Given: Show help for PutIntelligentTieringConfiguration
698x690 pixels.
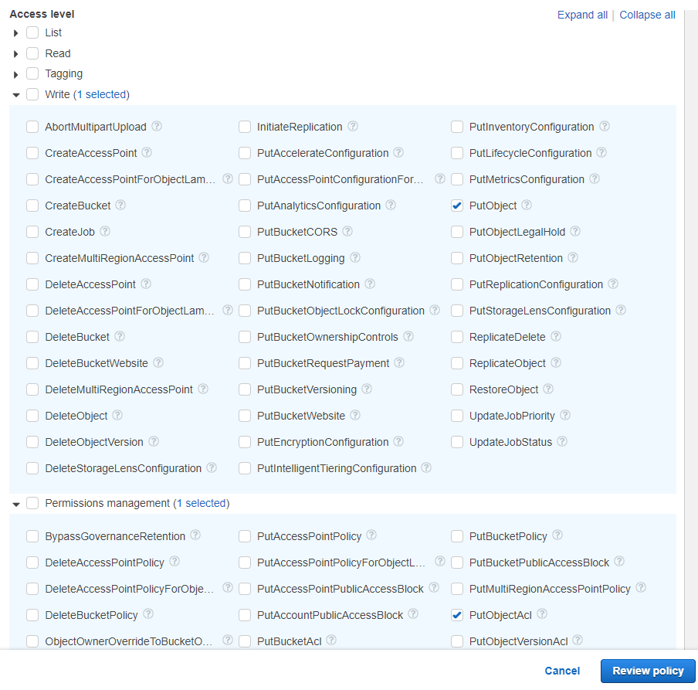Looking at the screenshot, I should (426, 468).
